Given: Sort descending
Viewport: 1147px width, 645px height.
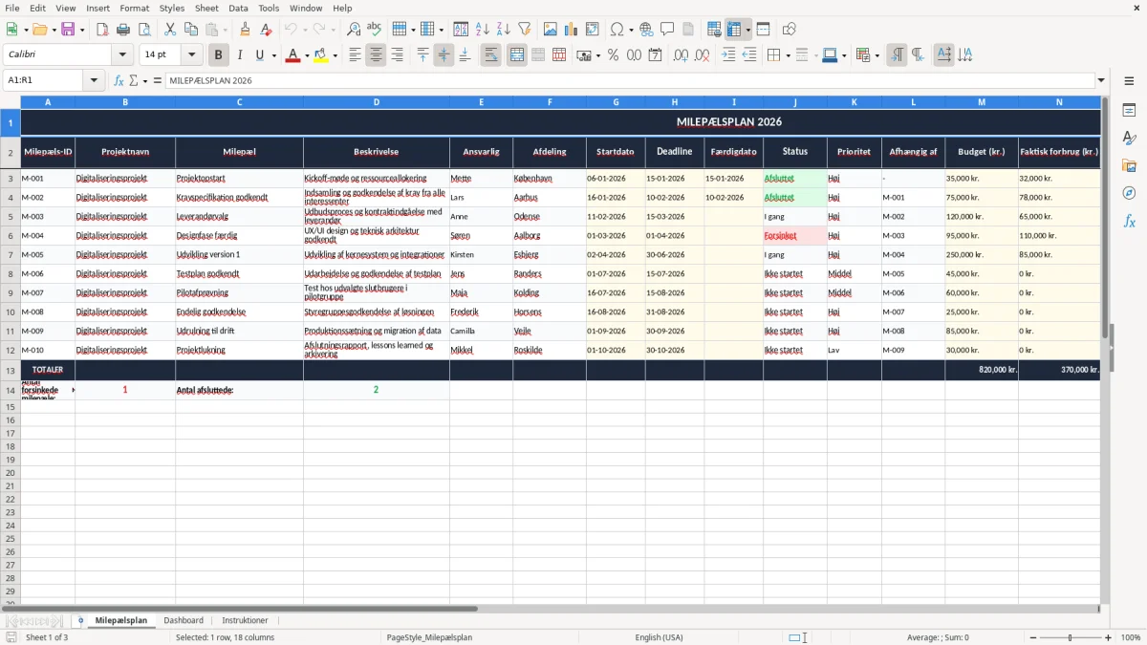Looking at the screenshot, I should click(503, 30).
